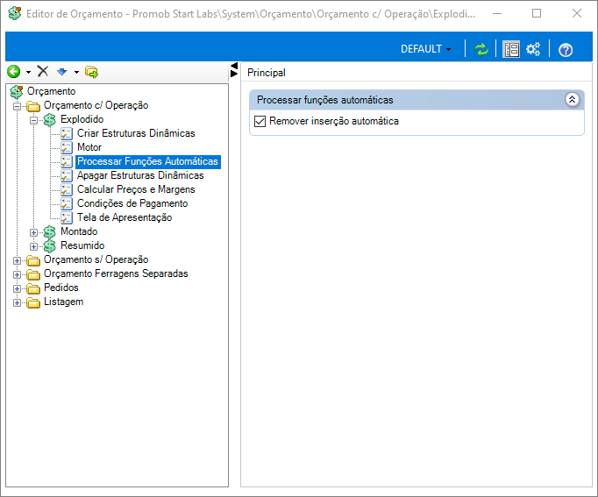
Task: Select the Principal tab
Action: click(267, 73)
